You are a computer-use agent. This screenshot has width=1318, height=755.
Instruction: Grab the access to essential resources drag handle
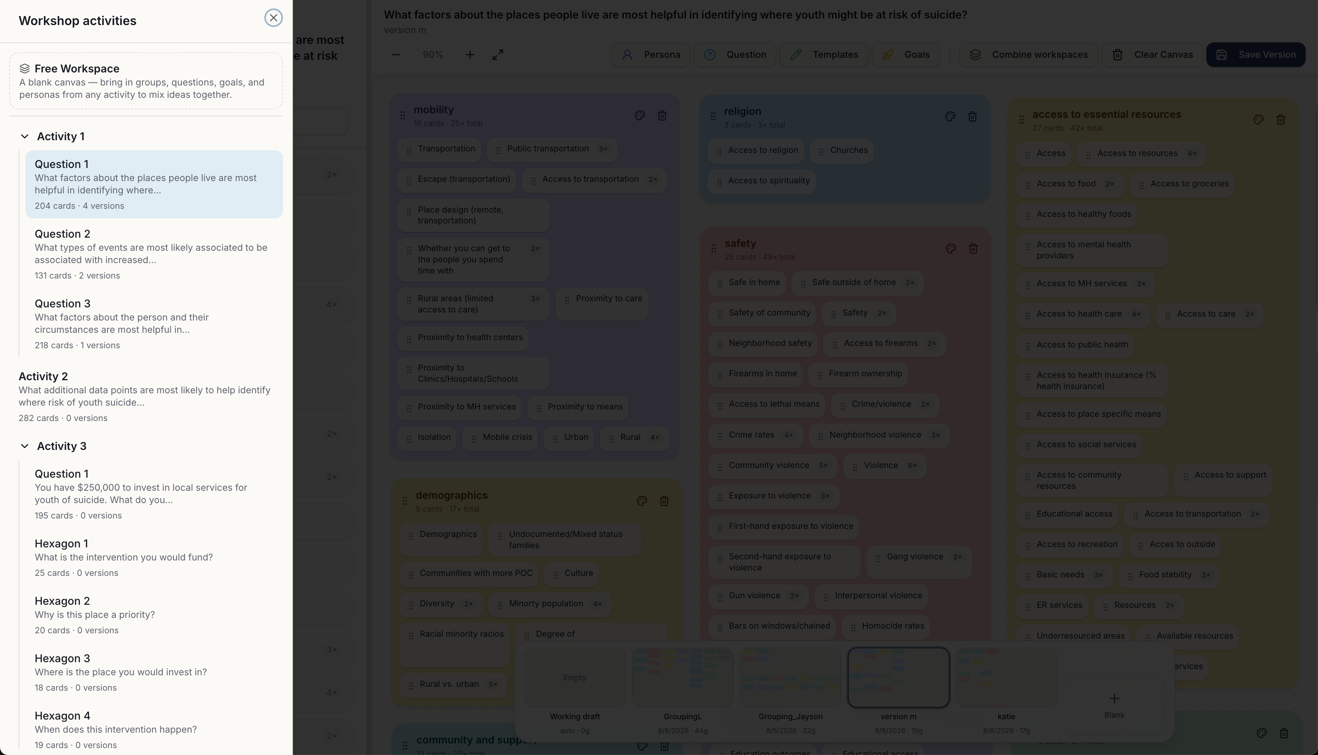[1021, 120]
